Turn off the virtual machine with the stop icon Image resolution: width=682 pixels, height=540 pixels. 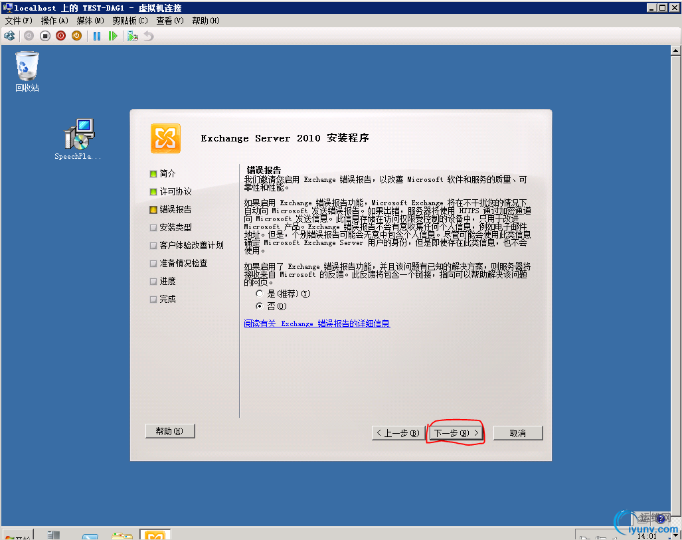coord(44,36)
